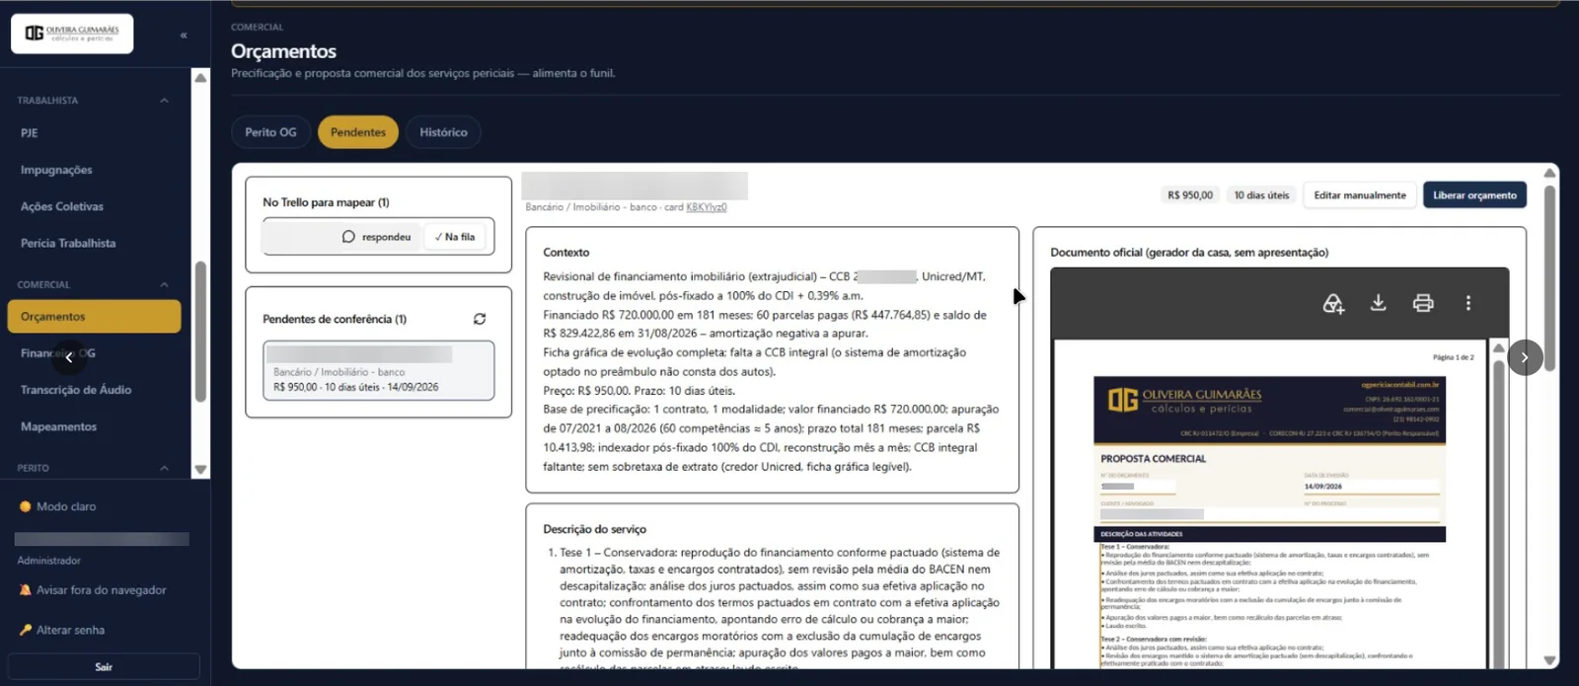
Task: Click the Modo claro sun icon
Action: [26, 506]
